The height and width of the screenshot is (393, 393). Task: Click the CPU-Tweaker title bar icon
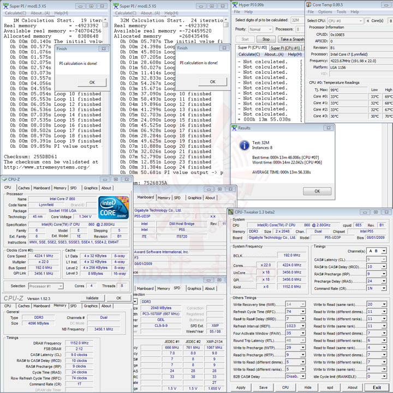(231, 212)
